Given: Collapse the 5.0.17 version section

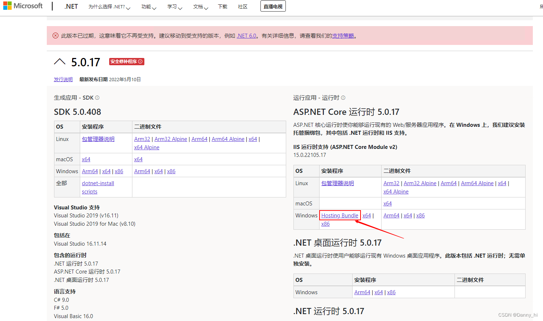Looking at the screenshot, I should (59, 62).
